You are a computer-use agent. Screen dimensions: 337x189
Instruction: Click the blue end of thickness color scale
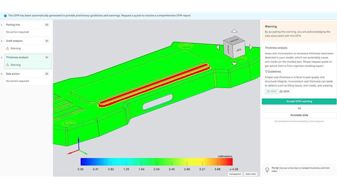(84, 162)
